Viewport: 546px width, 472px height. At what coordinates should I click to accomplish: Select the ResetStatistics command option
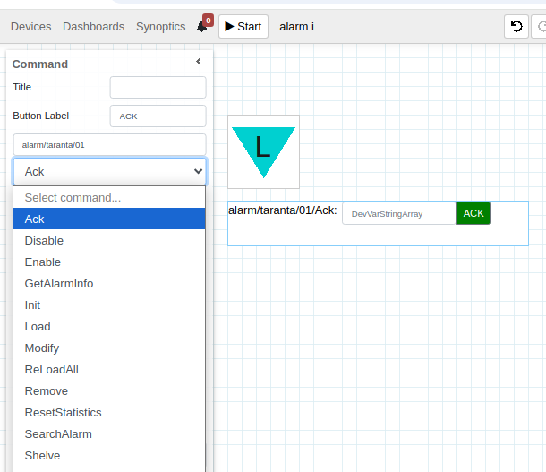[109, 412]
